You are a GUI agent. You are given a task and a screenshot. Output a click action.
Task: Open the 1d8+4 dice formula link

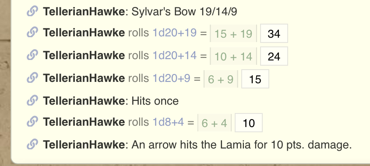click(168, 122)
